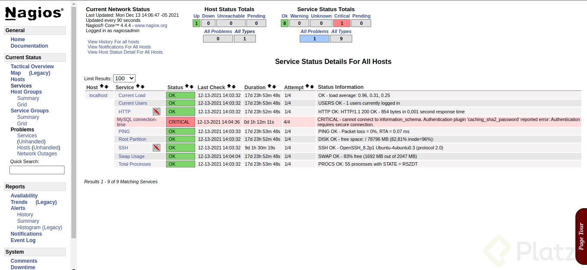Screen dimensions: 587x270
Task: Open Alerts History
Action: pos(25,215)
